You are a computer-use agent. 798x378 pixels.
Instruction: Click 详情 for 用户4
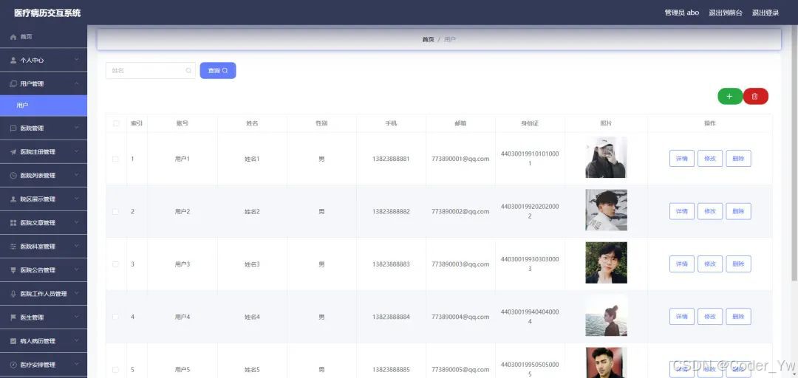tap(681, 317)
